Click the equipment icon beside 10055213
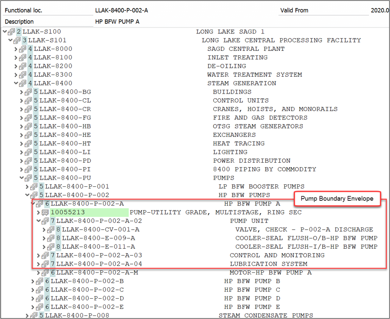Screen dimensions: 390x319 pos(45,213)
